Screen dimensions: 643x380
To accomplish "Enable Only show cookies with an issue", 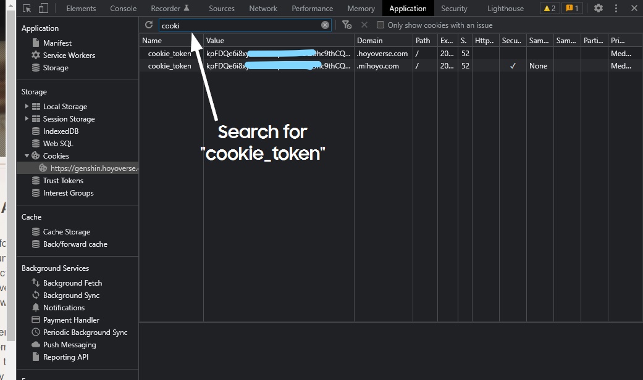I will click(380, 25).
